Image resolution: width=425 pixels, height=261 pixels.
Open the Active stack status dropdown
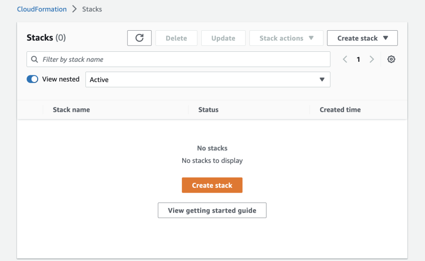(208, 79)
